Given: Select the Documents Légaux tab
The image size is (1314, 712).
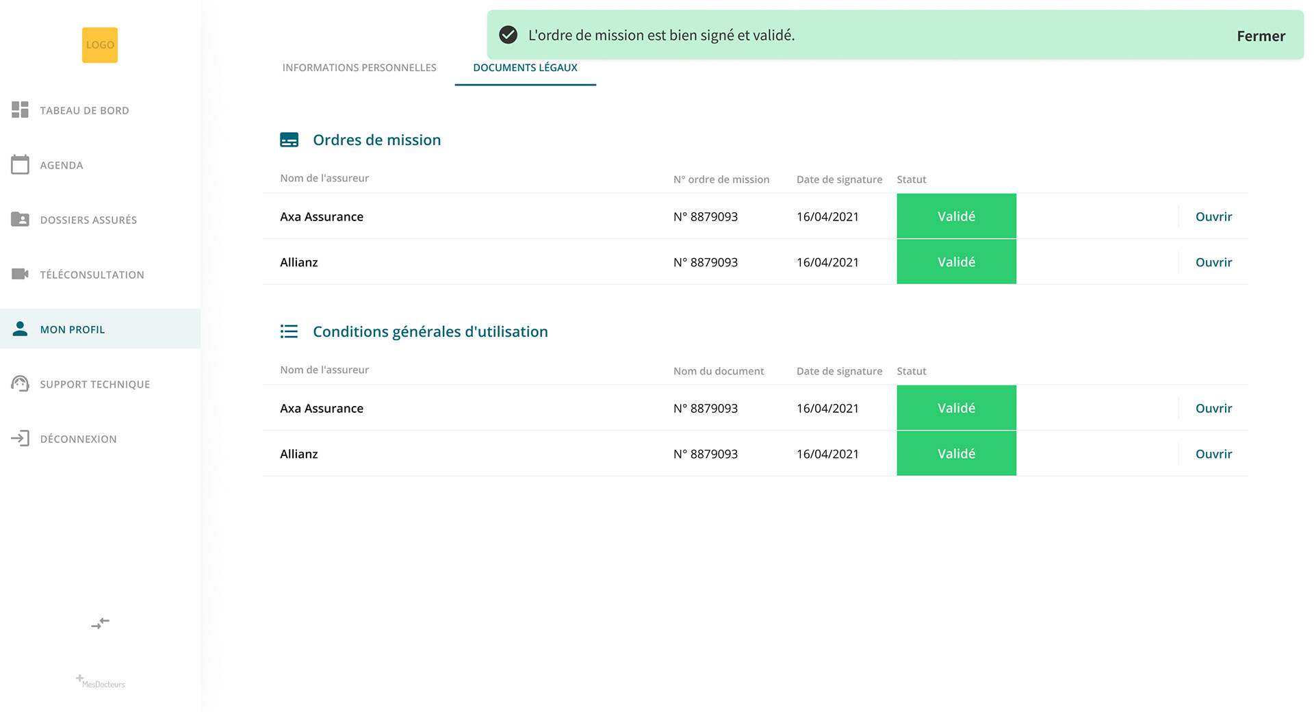Looking at the screenshot, I should coord(525,68).
